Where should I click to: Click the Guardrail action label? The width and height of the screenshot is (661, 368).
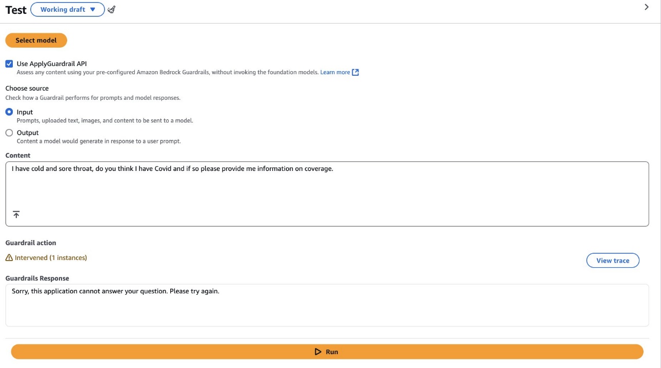tap(31, 243)
